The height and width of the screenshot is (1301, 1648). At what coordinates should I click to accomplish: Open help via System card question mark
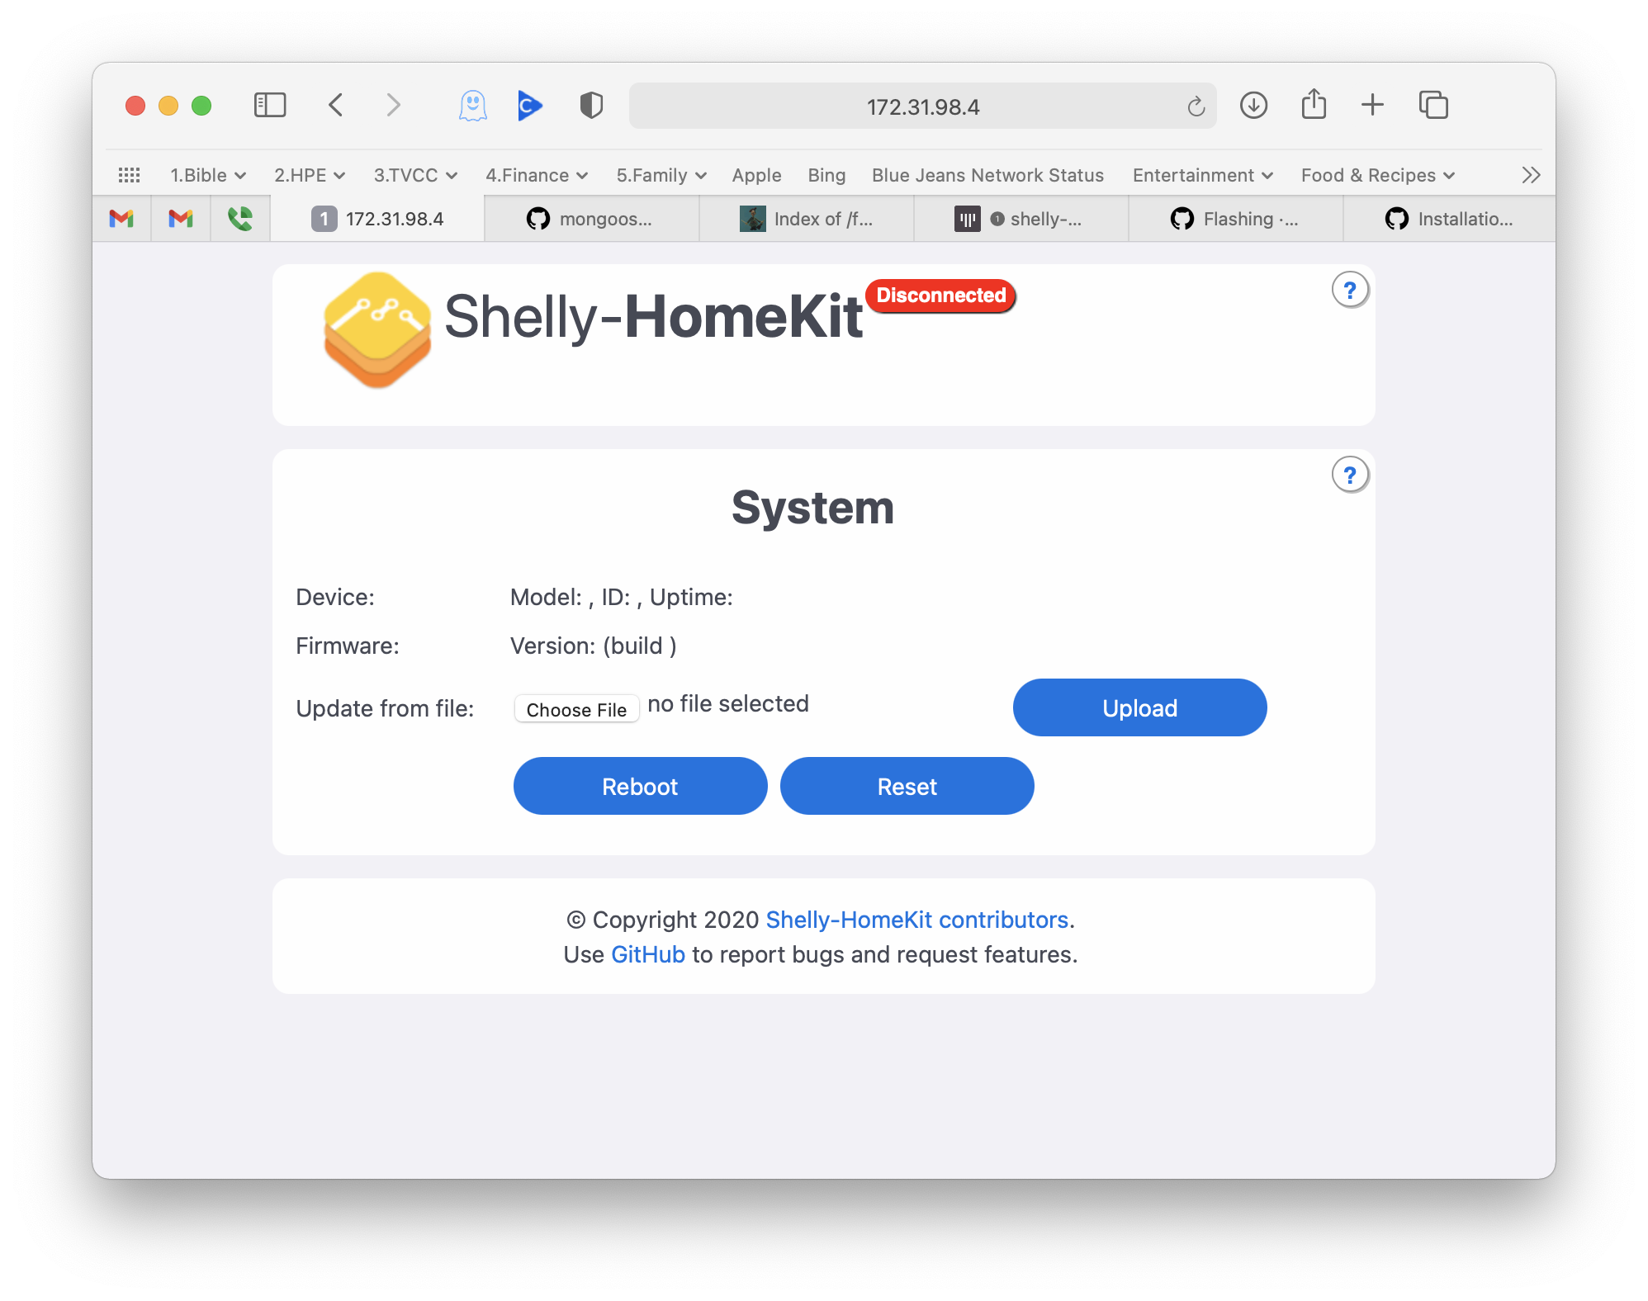click(1350, 475)
